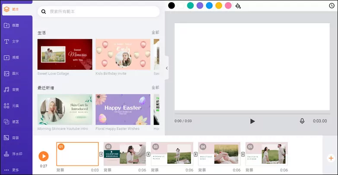Open the clock duration icon at top right
338x175 pixels.
pos(332,6)
